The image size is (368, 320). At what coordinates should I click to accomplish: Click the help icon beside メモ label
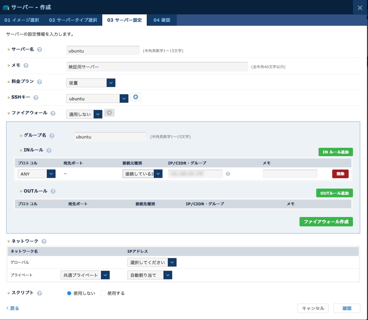coord(26,66)
